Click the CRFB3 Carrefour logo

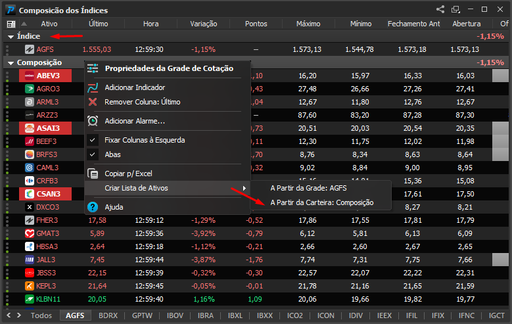(30, 181)
